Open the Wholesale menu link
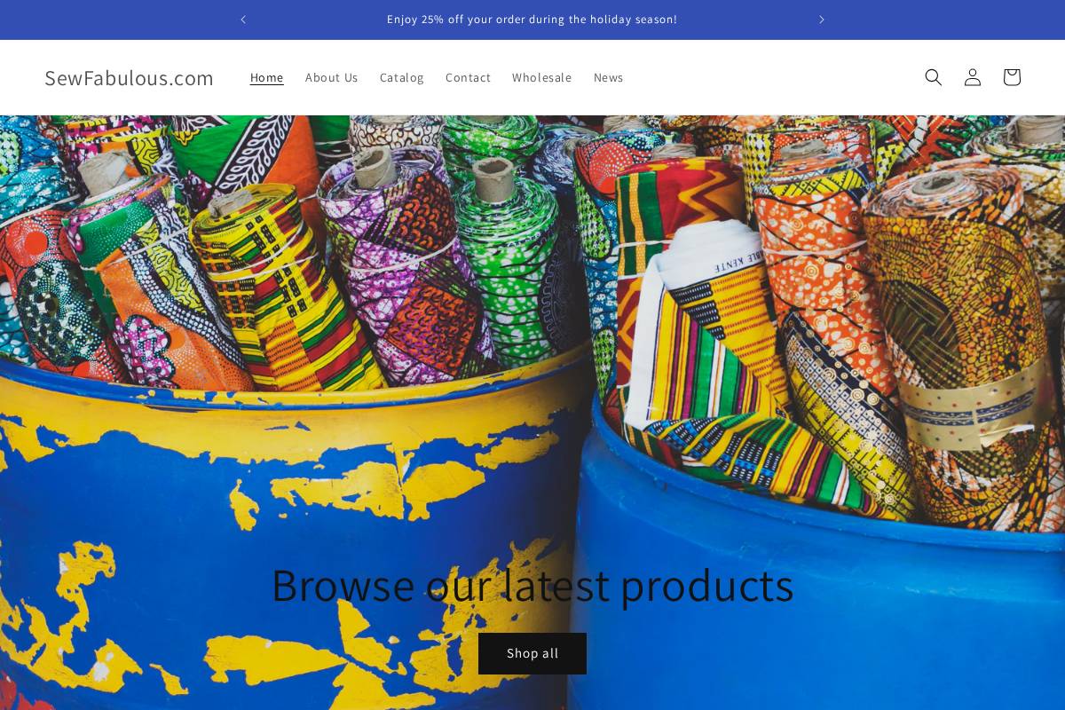The image size is (1065, 710). [542, 77]
